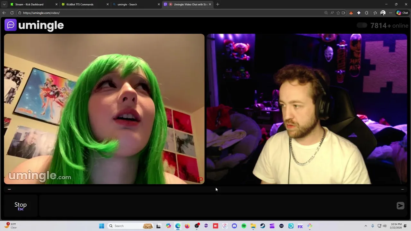Close the Umingle Video Chat tab
The height and width of the screenshot is (231, 411).
click(x=210, y=4)
